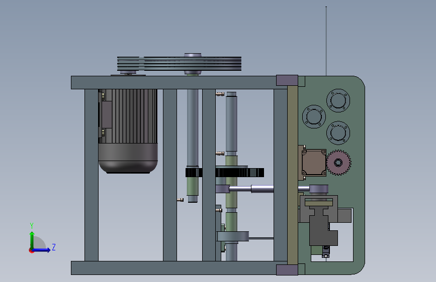Select the thin vertical line above green plate
Viewport: 436px width, 282px height.
click(x=326, y=41)
